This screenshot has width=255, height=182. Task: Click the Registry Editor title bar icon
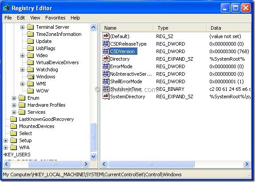point(6,8)
